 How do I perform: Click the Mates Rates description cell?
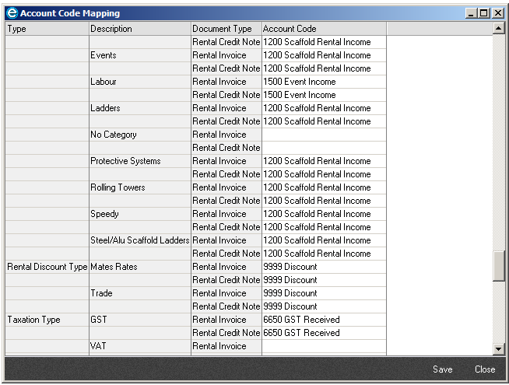(140, 267)
